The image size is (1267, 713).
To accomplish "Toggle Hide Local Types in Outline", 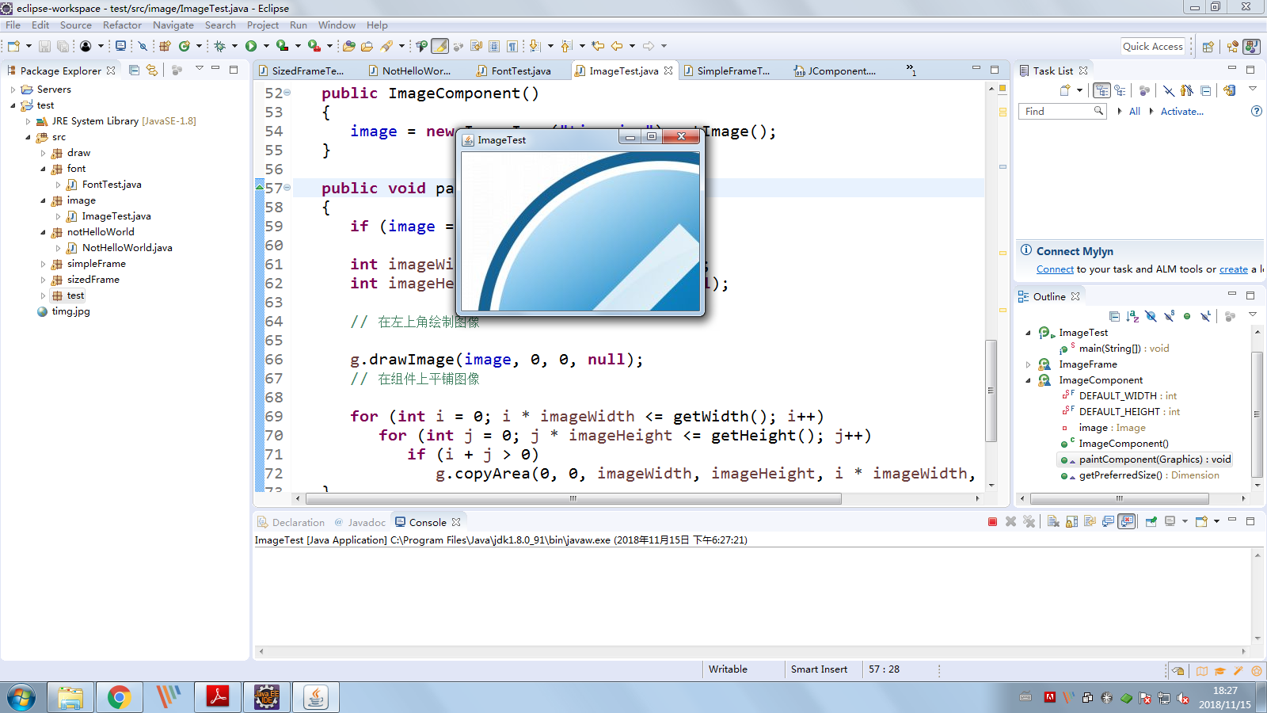I will coord(1205,316).
